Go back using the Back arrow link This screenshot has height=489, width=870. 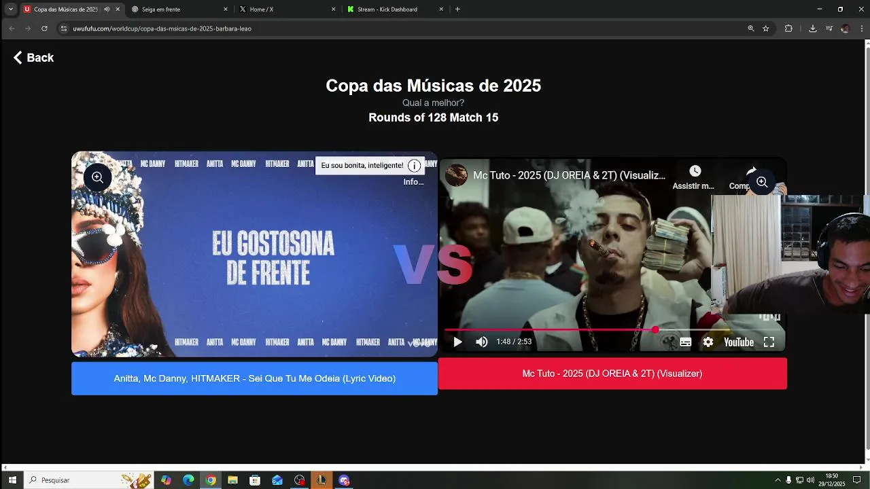coord(33,58)
